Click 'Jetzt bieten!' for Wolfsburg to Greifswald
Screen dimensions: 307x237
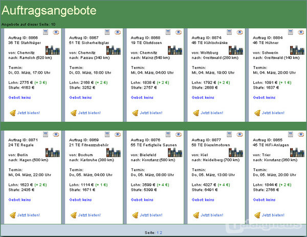[x=212, y=113]
